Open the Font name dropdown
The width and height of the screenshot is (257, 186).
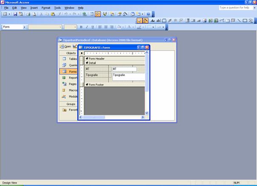pos(60,27)
